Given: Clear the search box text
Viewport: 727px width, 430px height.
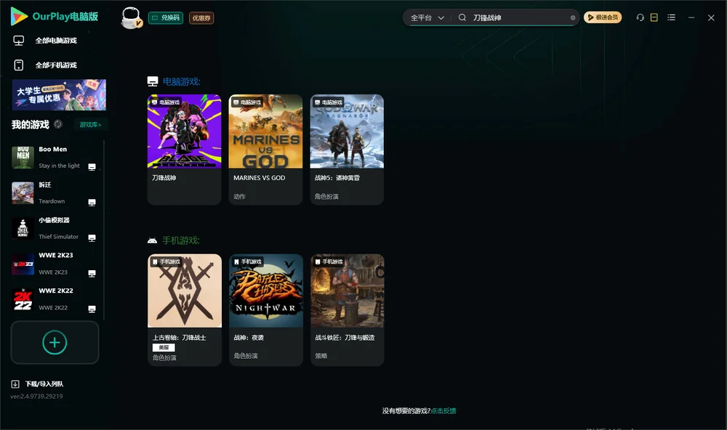Looking at the screenshot, I should coord(573,17).
